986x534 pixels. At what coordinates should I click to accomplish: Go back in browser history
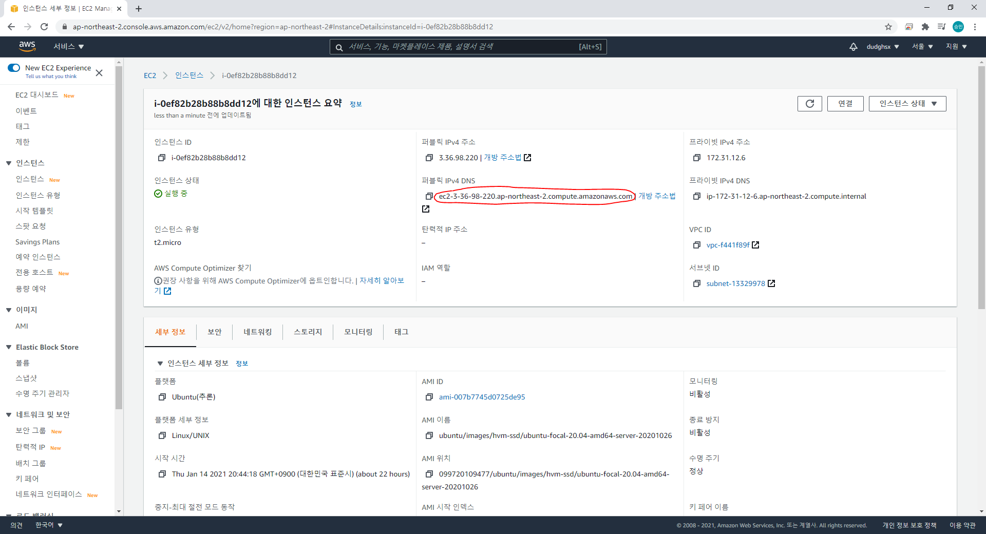pos(11,27)
